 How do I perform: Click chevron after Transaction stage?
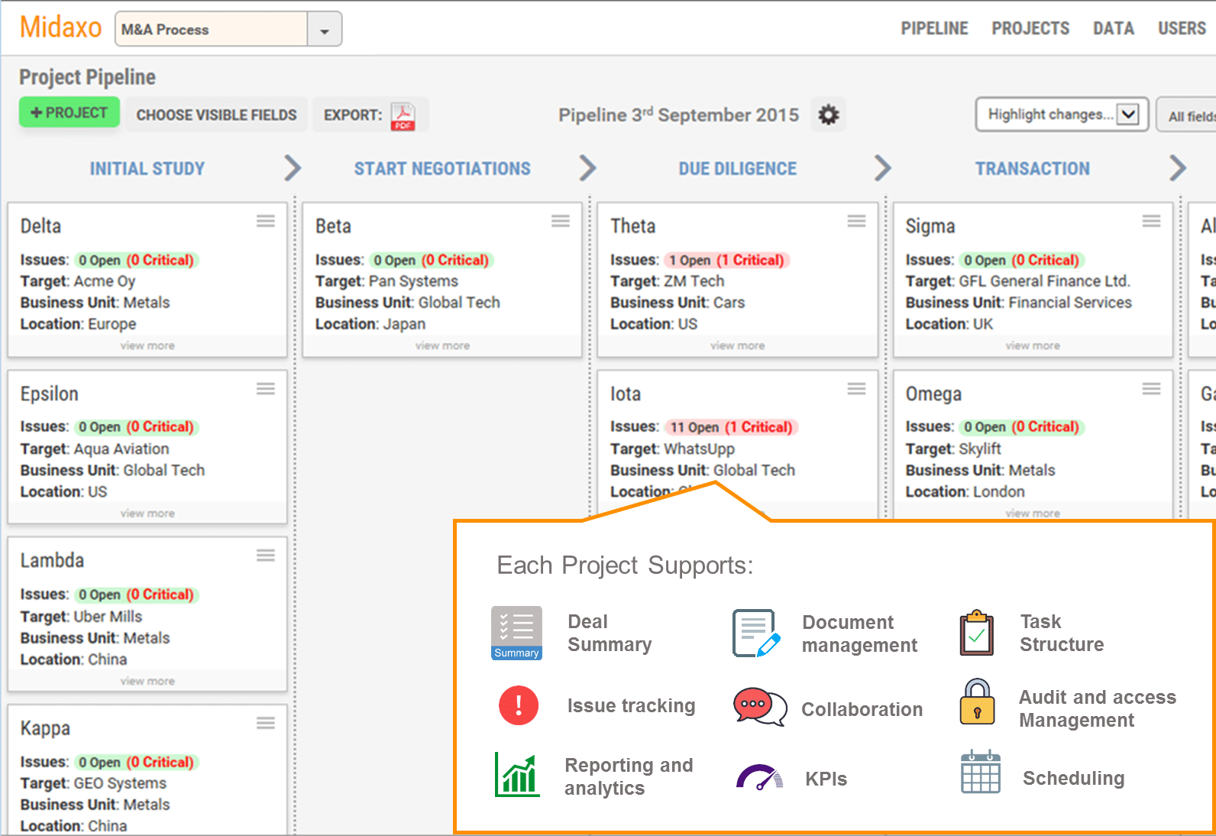(1178, 168)
